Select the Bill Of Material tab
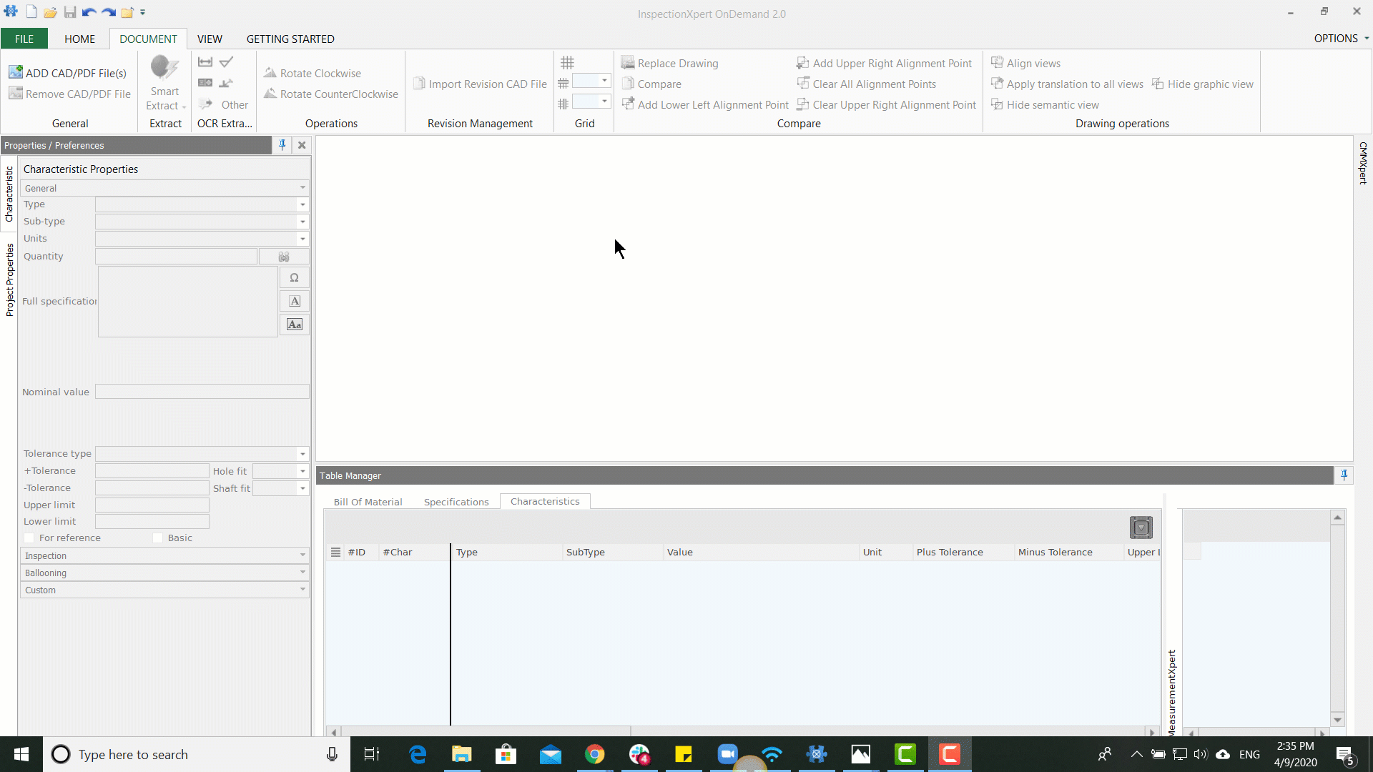Screen dimensions: 1373x772 click(x=367, y=500)
